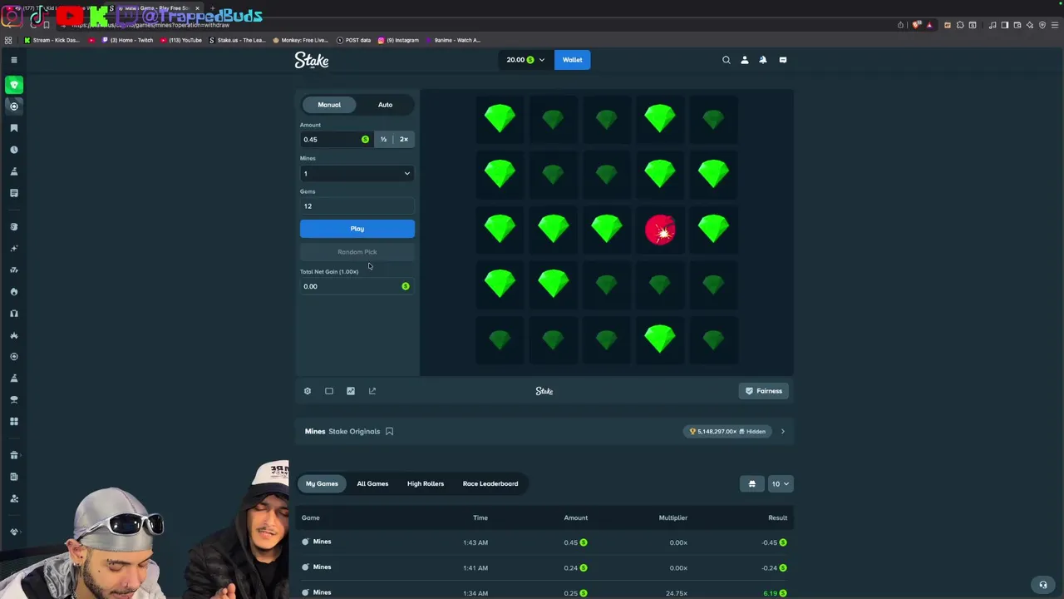The height and width of the screenshot is (599, 1064).
Task: Open (3) Home - Twitch bookmark
Action: coord(128,40)
